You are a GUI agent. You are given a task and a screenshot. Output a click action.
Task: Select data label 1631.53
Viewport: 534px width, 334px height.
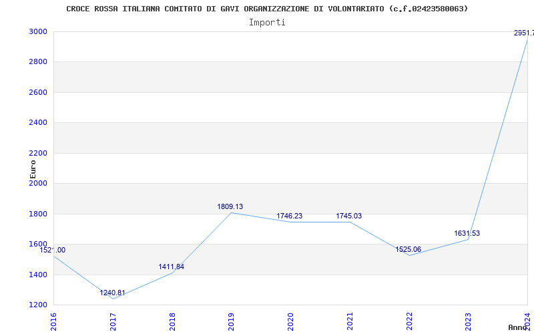tap(467, 233)
